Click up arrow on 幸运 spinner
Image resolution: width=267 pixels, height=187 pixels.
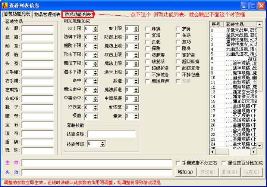[136, 114]
